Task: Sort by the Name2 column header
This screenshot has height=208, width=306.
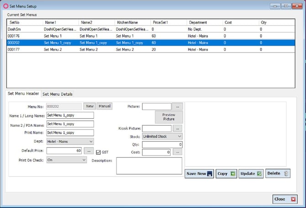Action: 97,22
